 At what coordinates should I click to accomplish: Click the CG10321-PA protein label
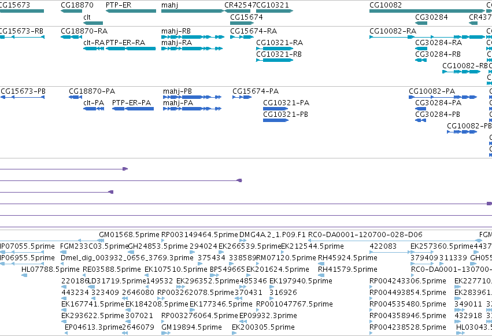pos(286,103)
